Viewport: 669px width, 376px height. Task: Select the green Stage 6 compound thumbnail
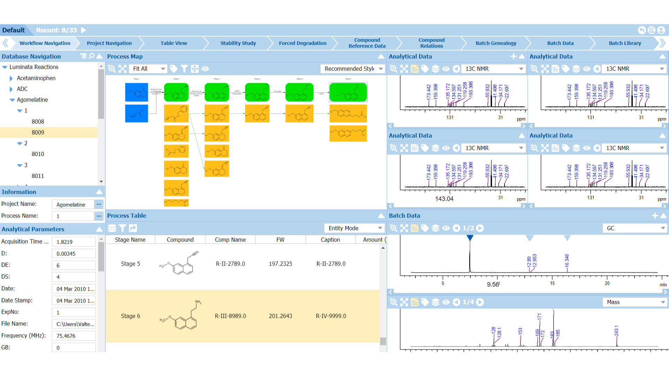[348, 92]
